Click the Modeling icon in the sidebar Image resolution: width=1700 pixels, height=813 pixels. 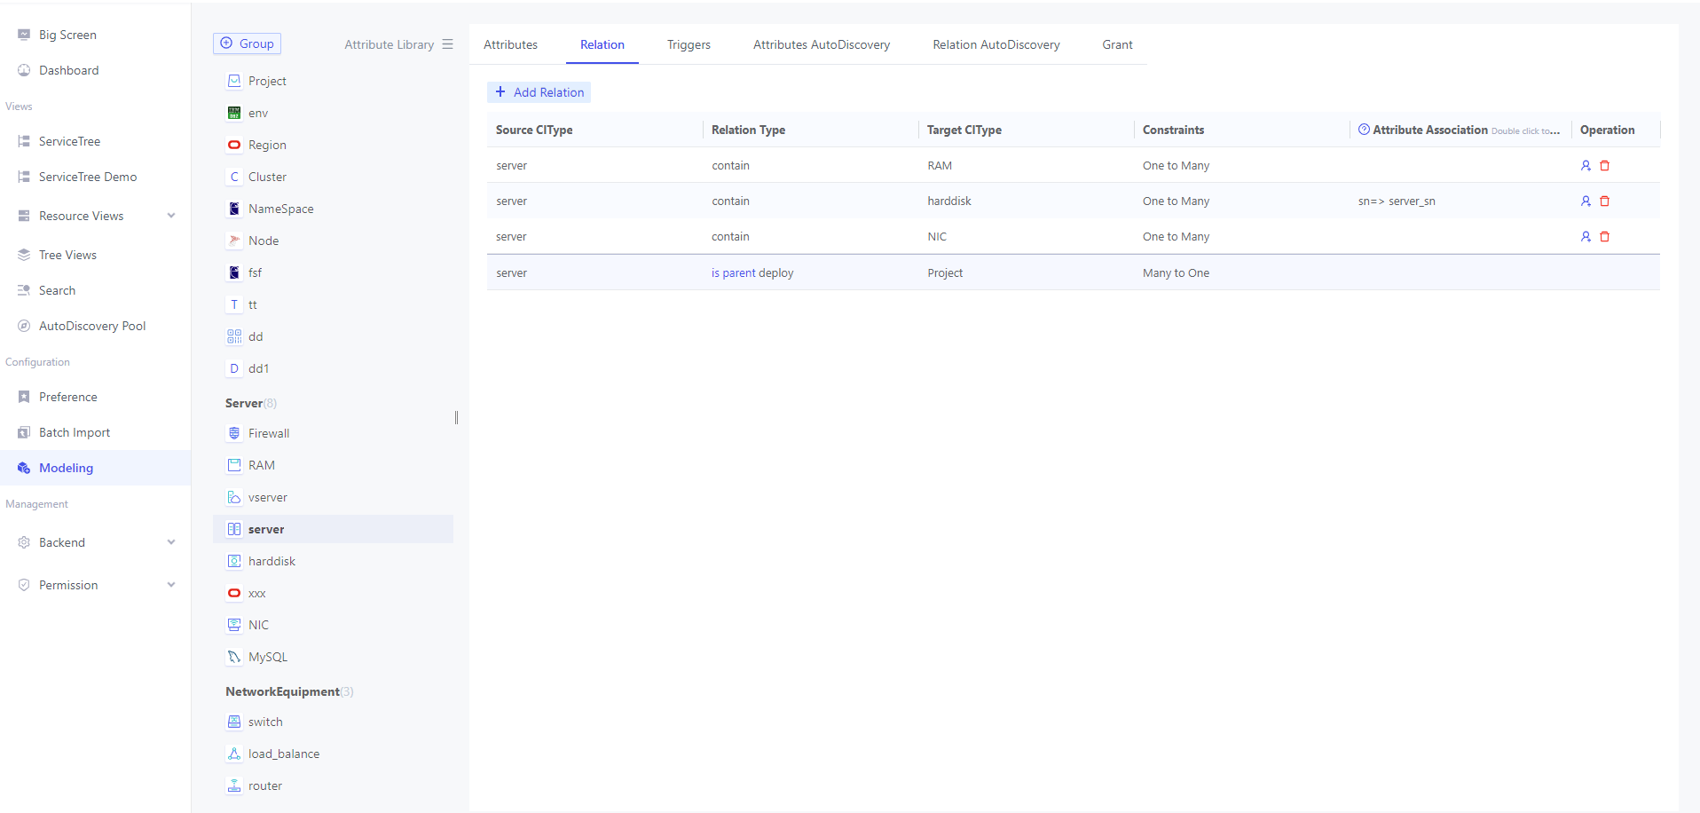point(24,468)
